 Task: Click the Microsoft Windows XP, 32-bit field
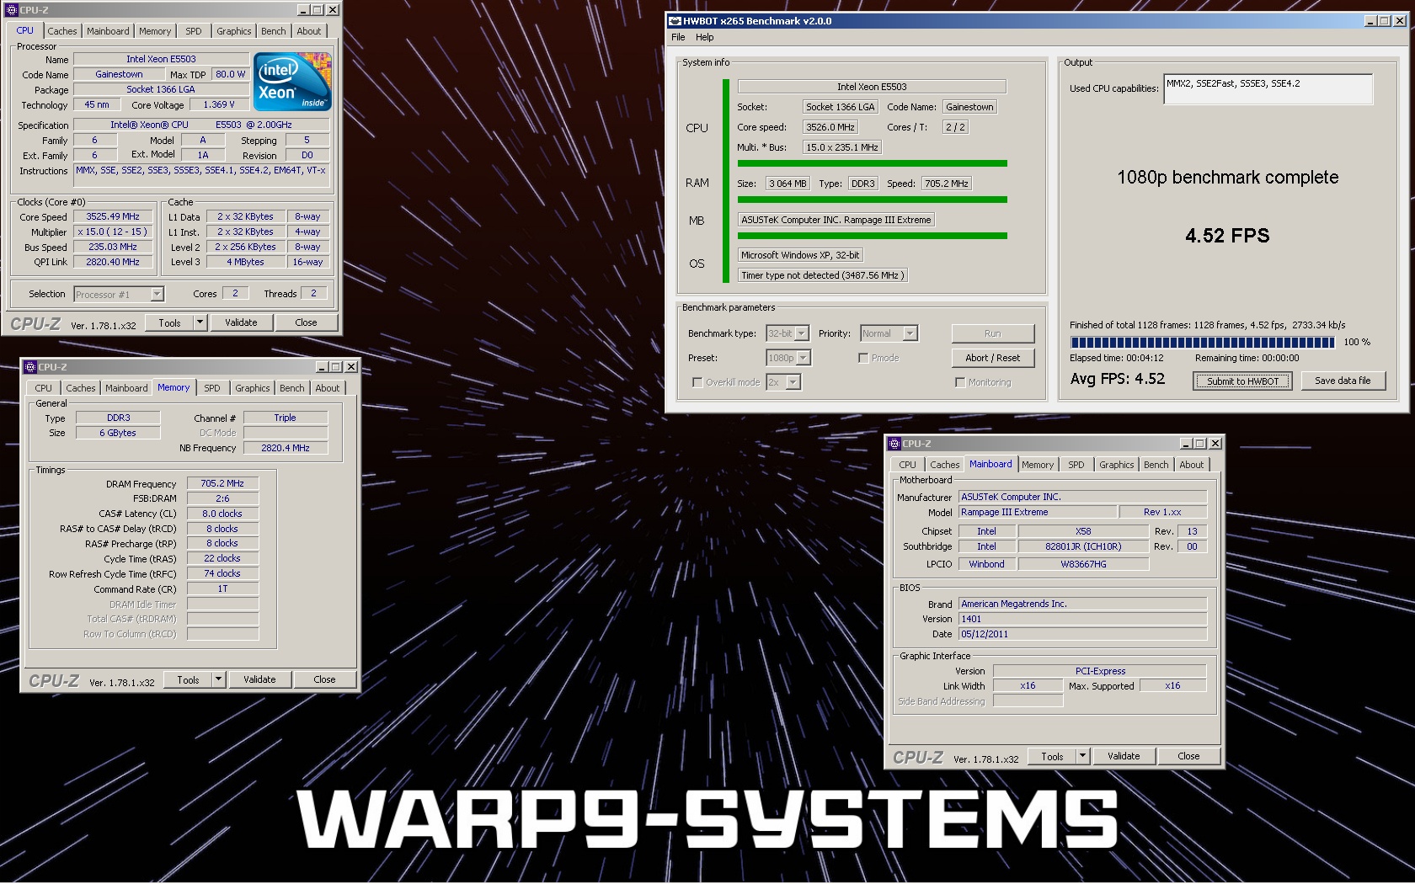click(x=800, y=255)
